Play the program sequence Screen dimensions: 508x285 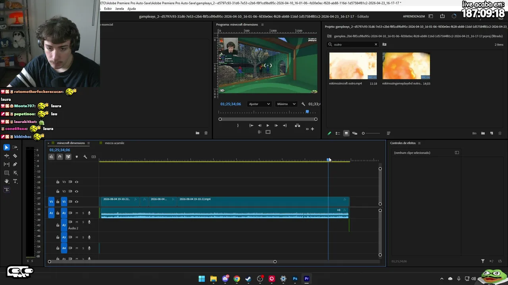(x=267, y=125)
